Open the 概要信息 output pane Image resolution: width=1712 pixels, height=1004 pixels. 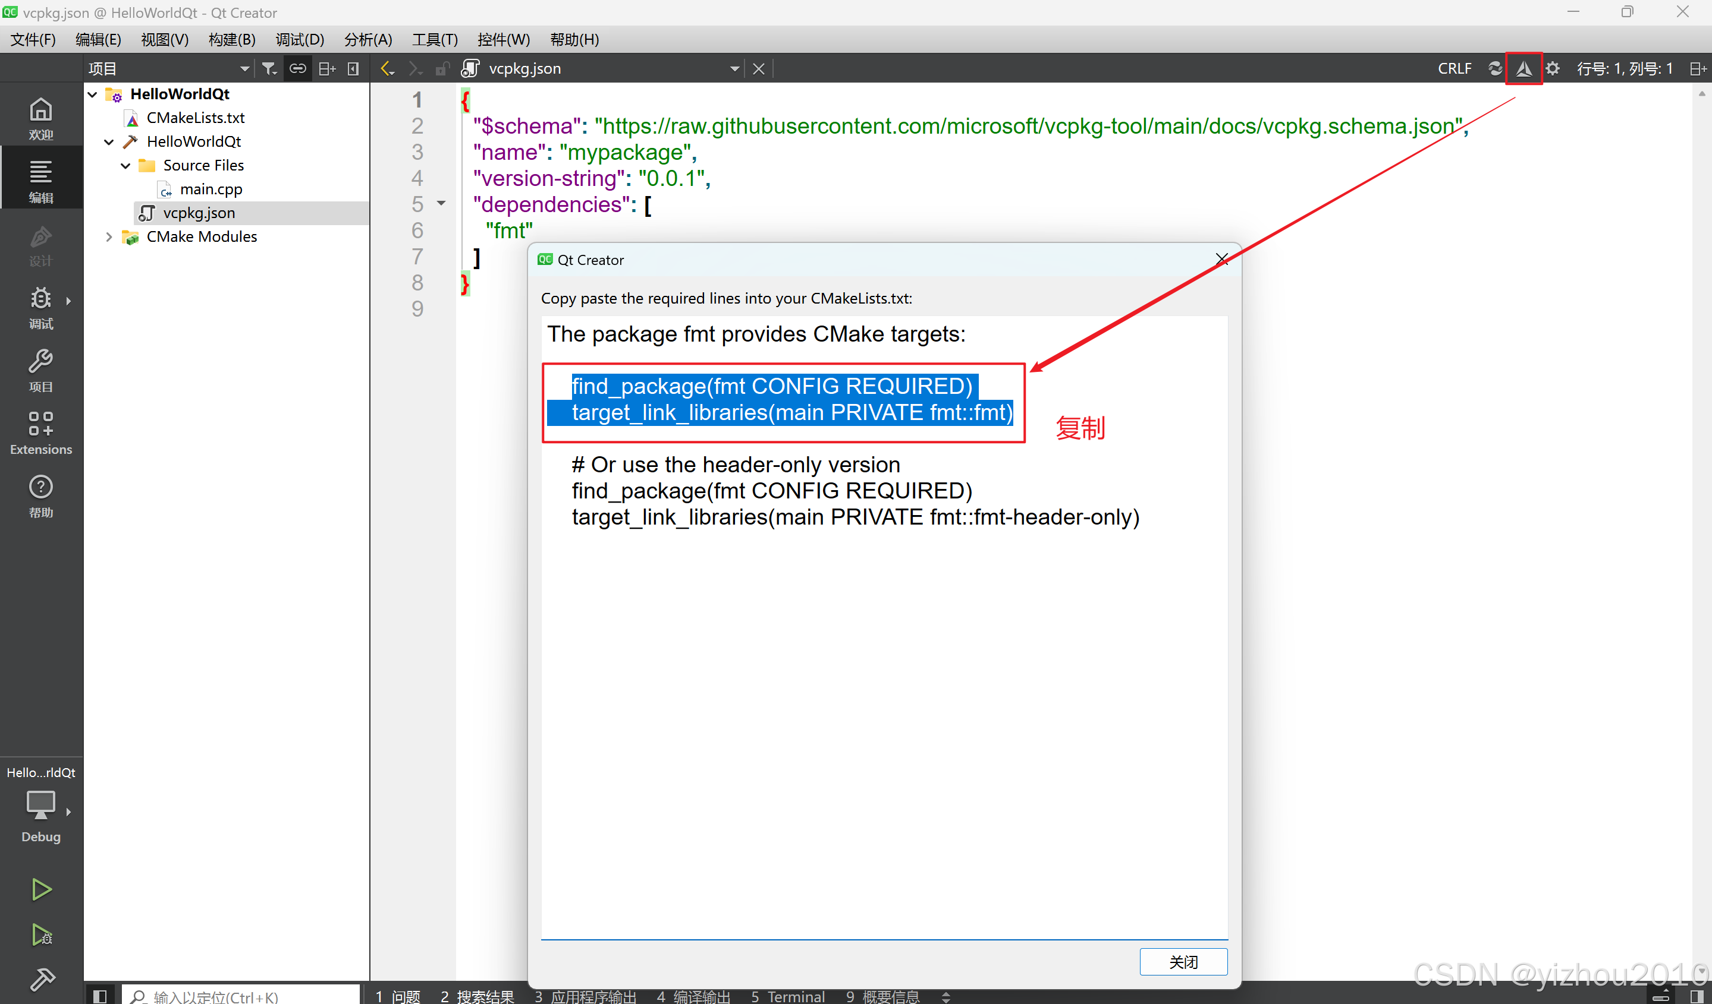[x=882, y=996]
